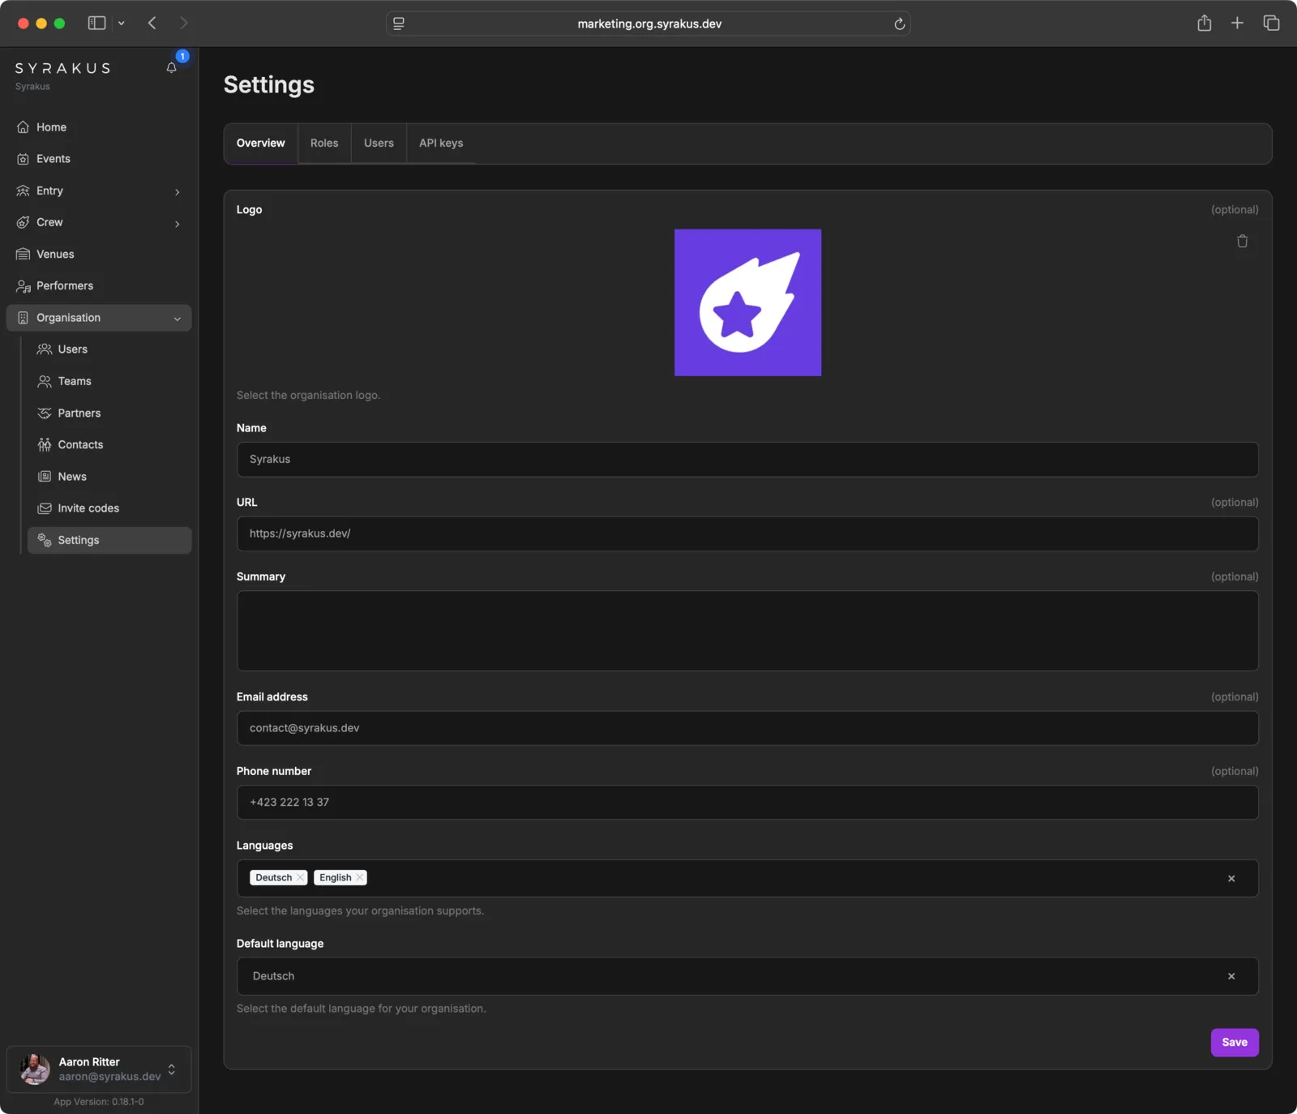Remove the Deutsch language chip

(x=299, y=877)
